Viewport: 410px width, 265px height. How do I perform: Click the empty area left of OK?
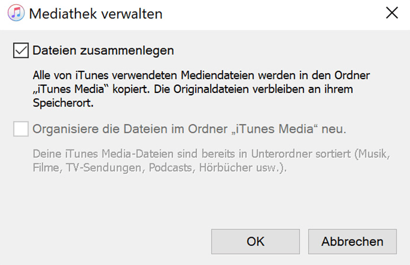[x=119, y=241]
